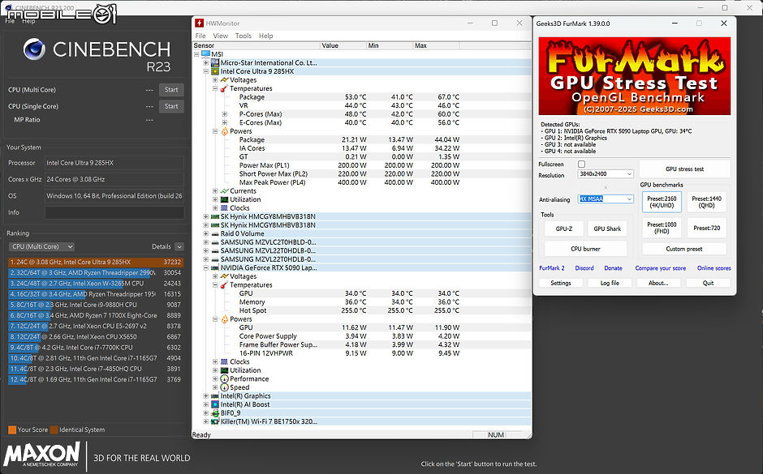Open the Online scores link
This screenshot has height=474, width=763.
713,268
